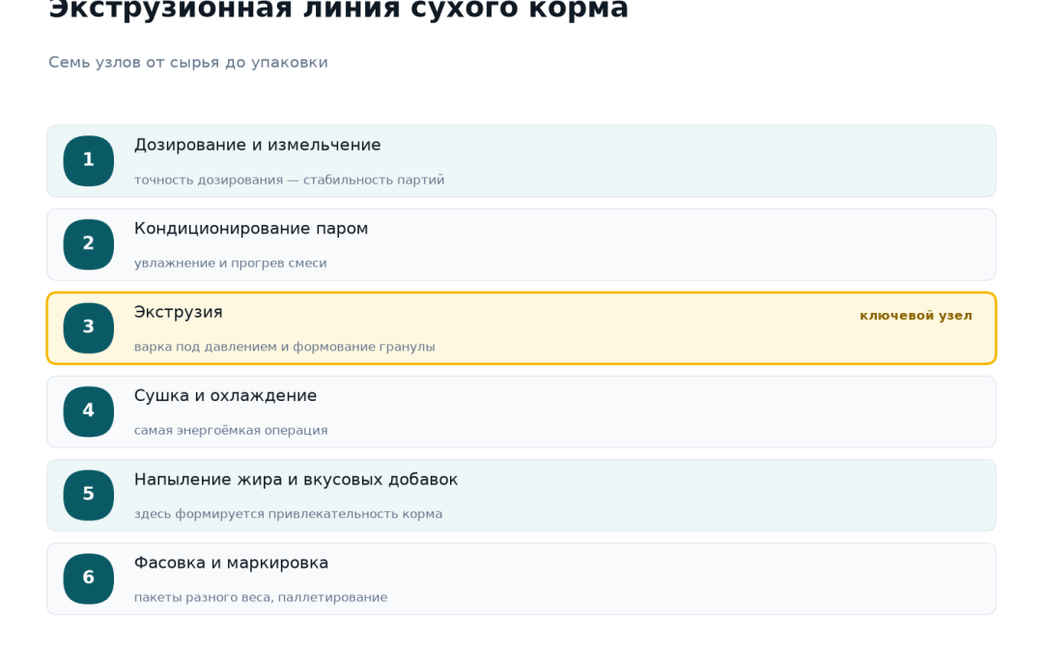
Task: Select the 'Экструзия' step title
Action: tap(179, 312)
